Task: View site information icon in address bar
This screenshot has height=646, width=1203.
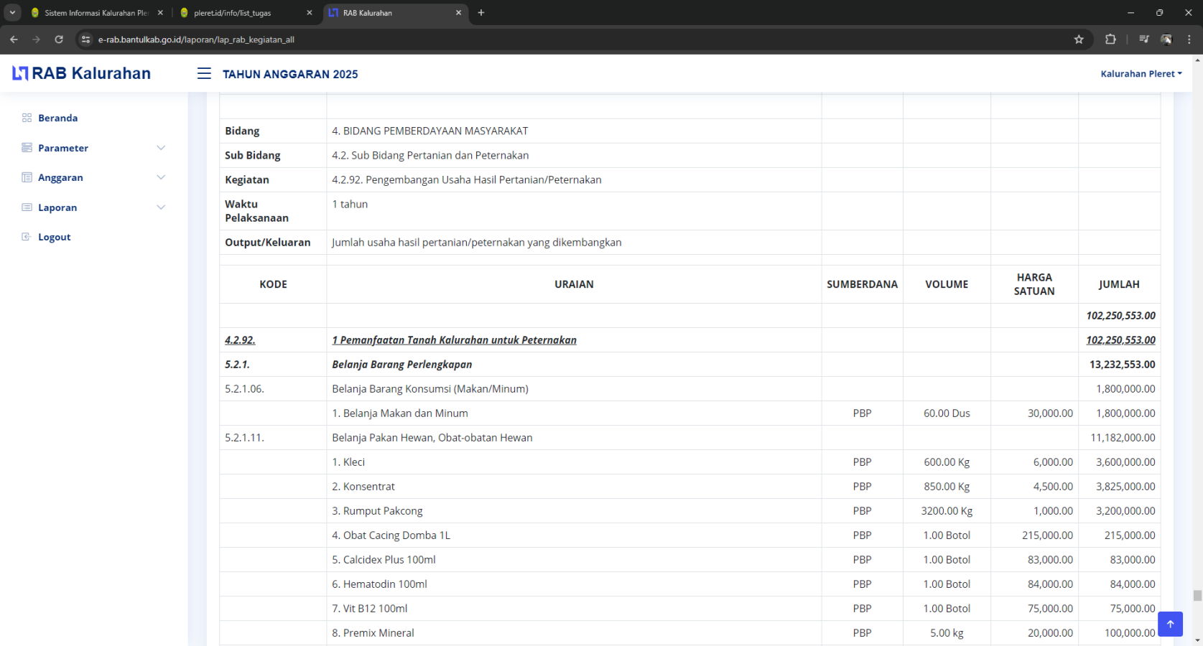Action: pos(85,39)
